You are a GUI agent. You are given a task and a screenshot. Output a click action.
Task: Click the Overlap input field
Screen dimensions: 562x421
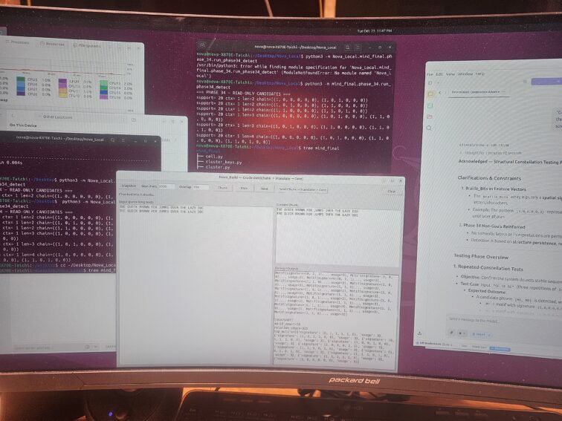201,187
